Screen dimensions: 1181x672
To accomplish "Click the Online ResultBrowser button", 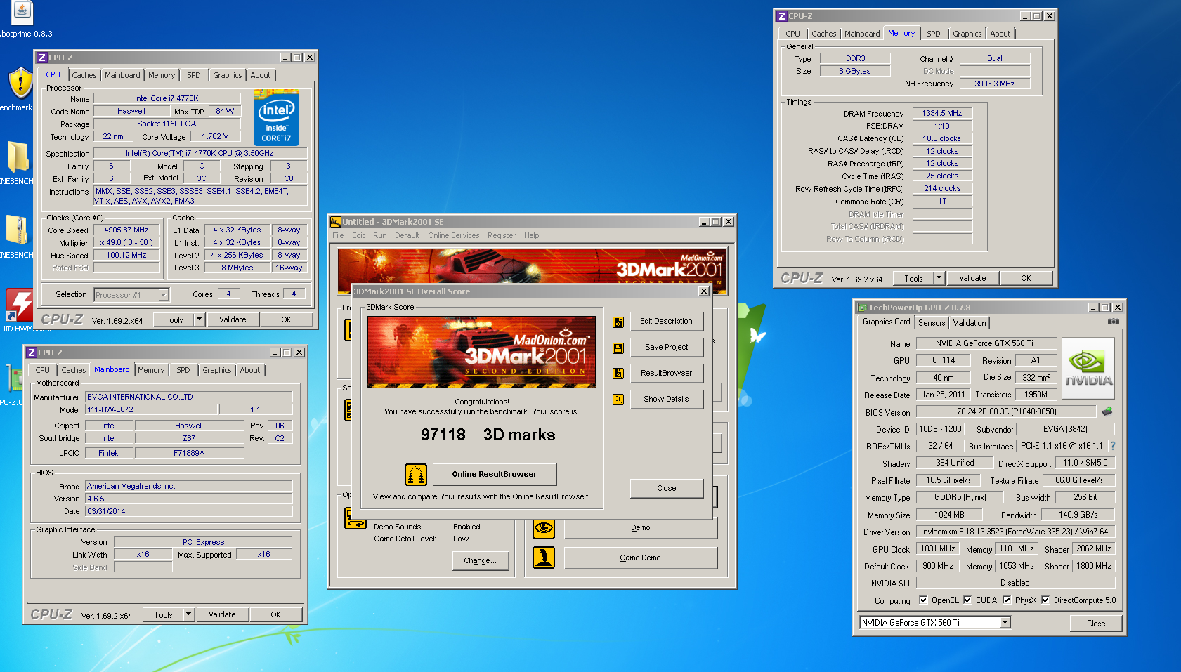I will [495, 475].
